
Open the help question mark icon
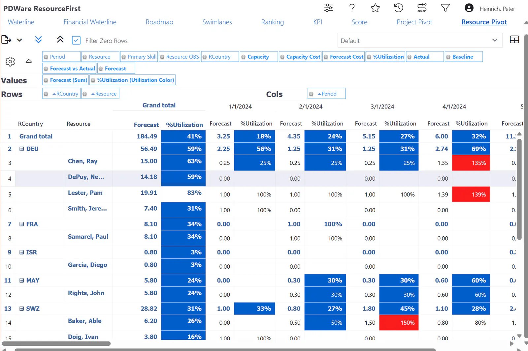coord(352,8)
